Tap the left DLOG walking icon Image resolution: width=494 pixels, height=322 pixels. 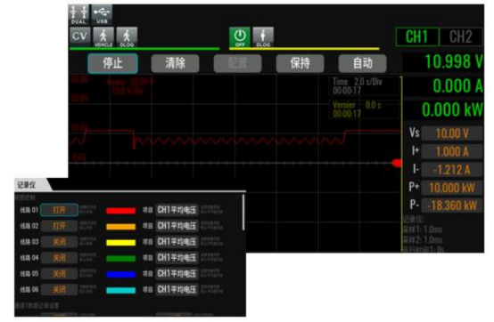point(127,36)
